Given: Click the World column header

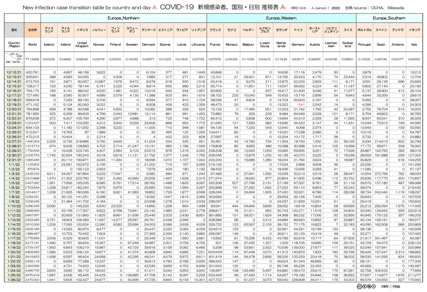Looking at the screenshot, I should (32, 45).
